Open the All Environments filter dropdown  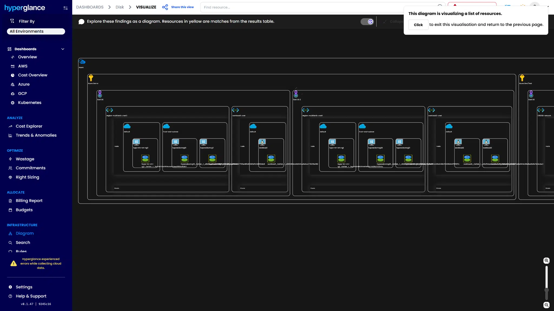(x=36, y=31)
